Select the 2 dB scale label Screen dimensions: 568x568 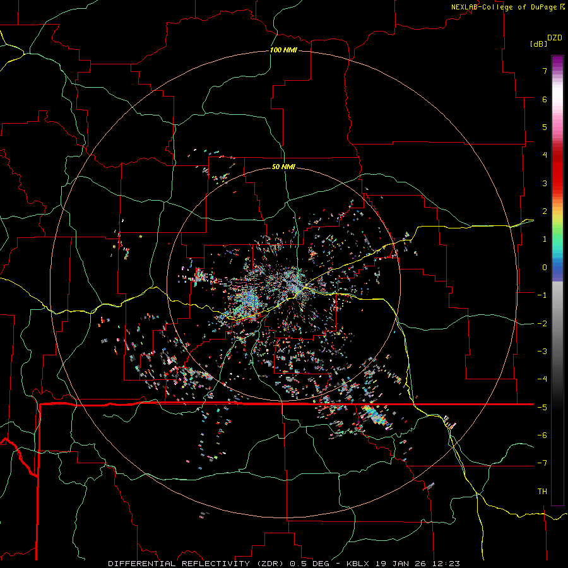545,211
